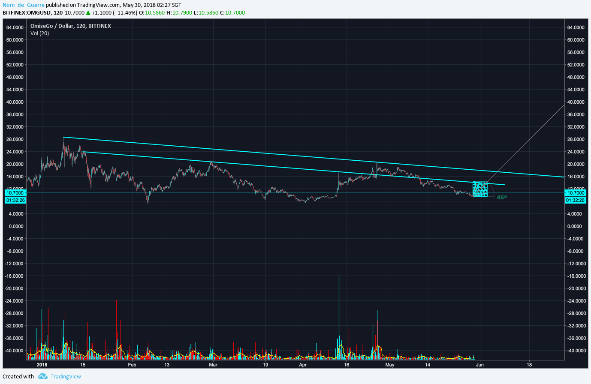Click the BITFINEX:OMGUSD, 120 symbol text
This screenshot has height=384, width=591.
pyautogui.click(x=33, y=13)
